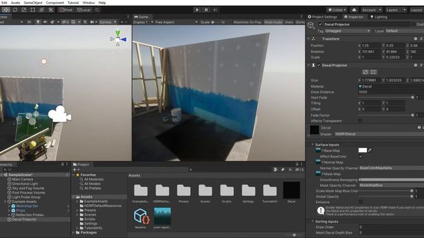Open the Tutorial menu
This screenshot has width=424, height=238.
[73, 3]
